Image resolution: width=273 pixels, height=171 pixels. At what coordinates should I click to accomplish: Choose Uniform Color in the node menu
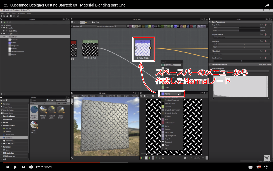[x=170, y=123]
